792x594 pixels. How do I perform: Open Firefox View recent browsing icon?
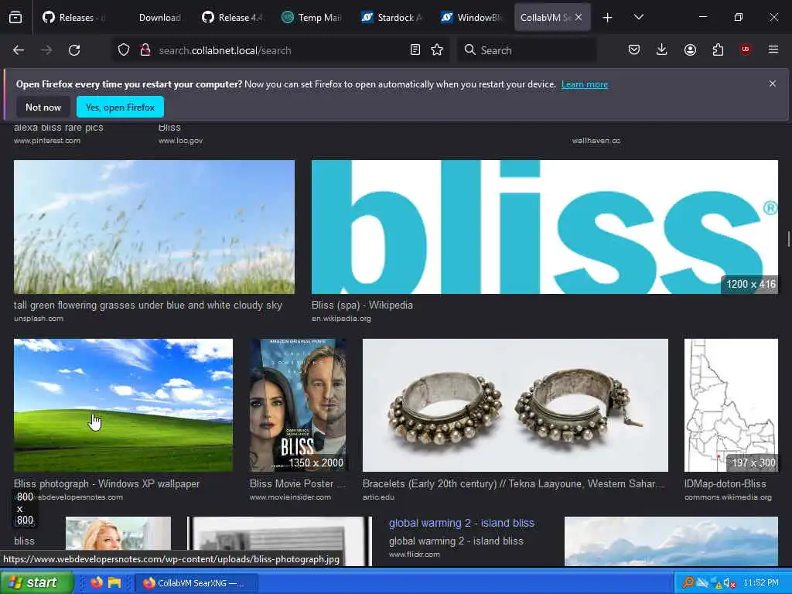(x=15, y=18)
